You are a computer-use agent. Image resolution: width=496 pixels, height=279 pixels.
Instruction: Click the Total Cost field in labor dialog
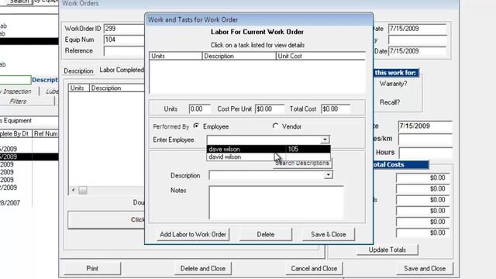336,108
